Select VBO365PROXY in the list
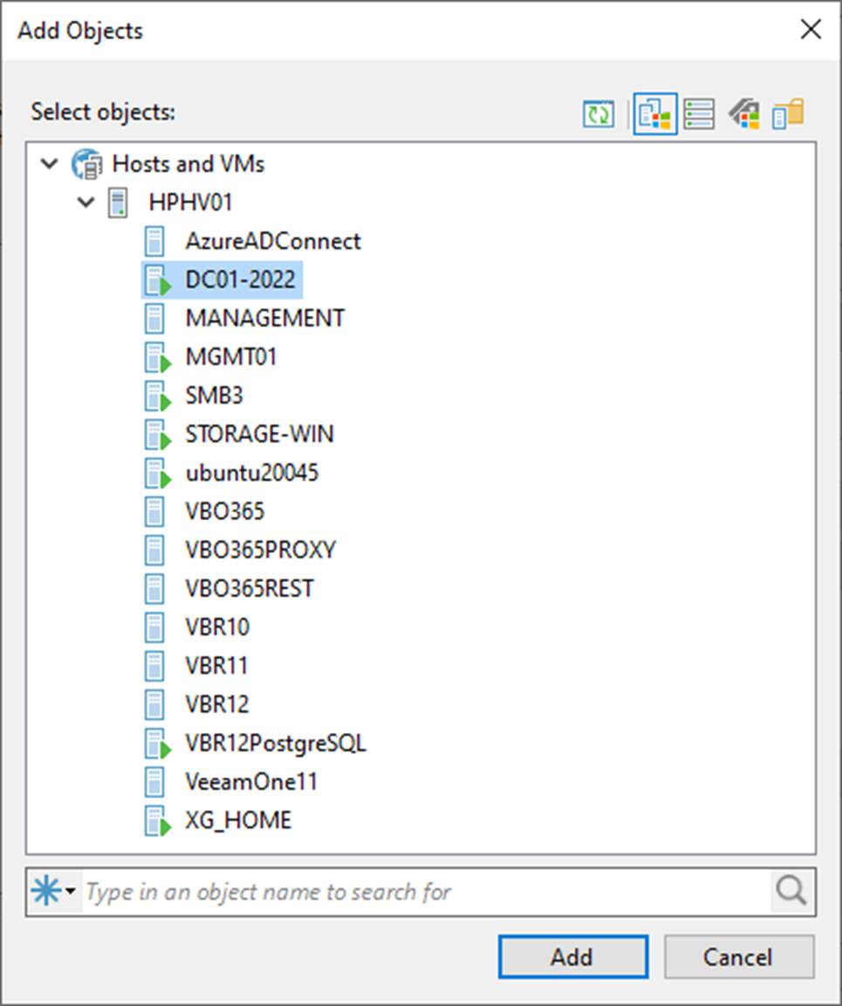This screenshot has height=1006, width=842. click(261, 551)
